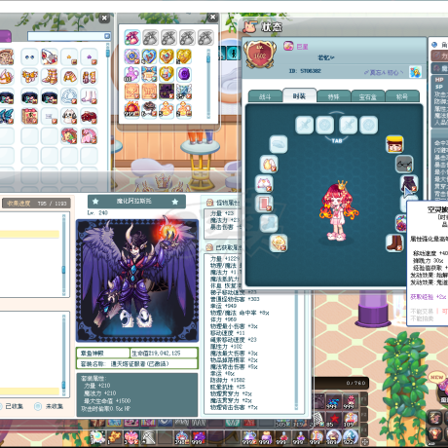Click the NEW badge button

tap(436, 377)
